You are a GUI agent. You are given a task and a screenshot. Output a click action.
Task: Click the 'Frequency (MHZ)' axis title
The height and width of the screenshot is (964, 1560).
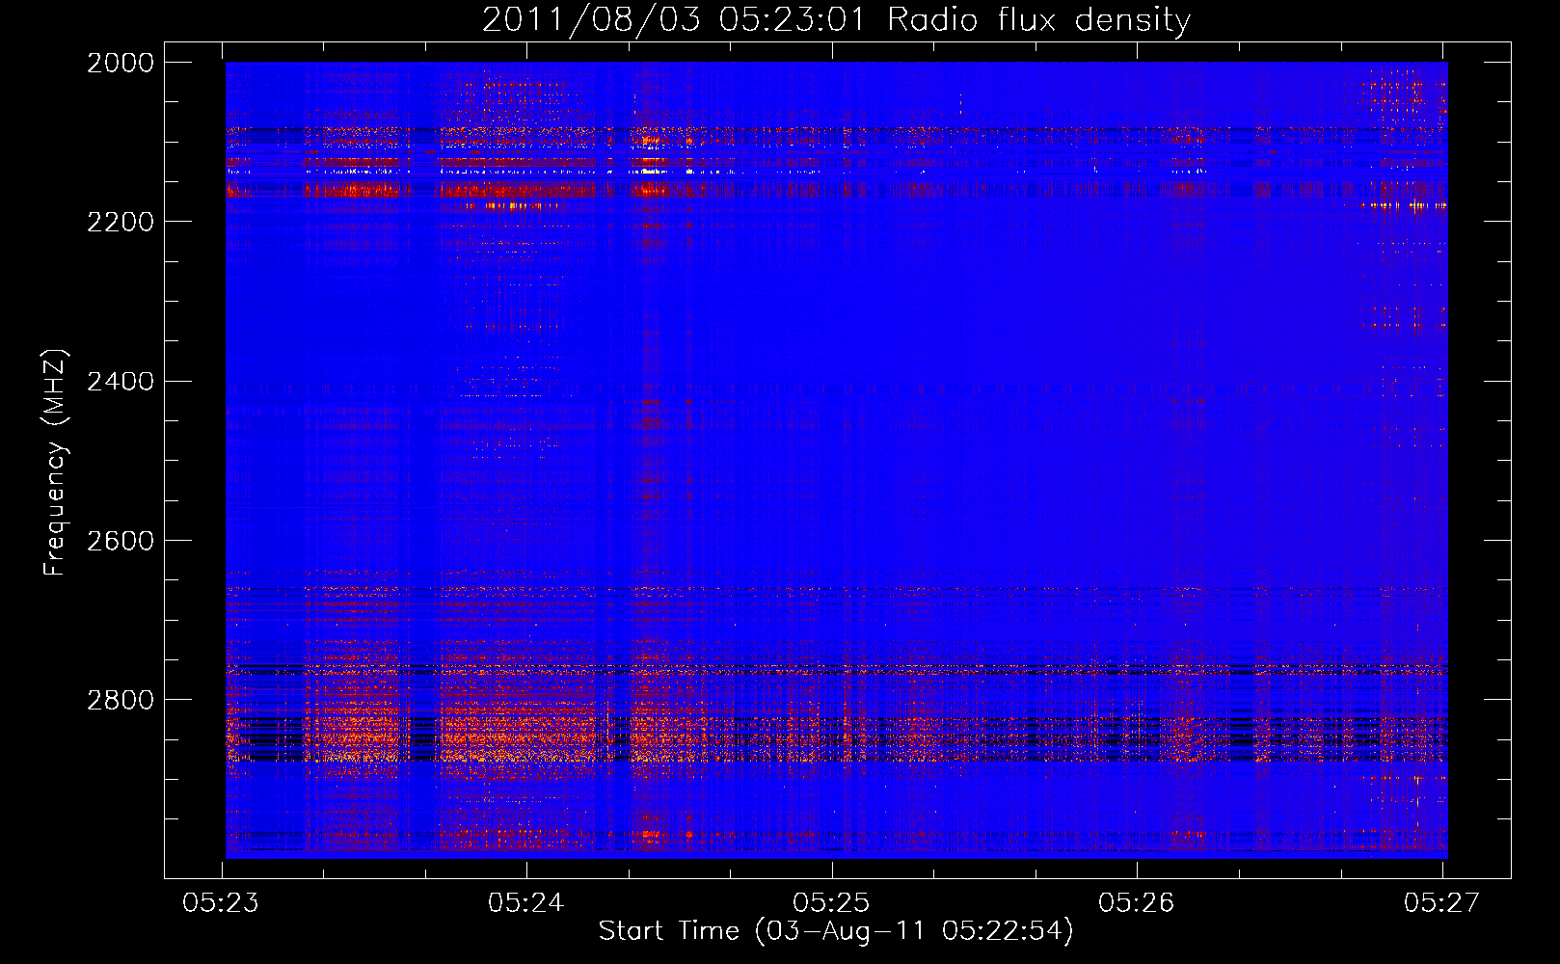[x=56, y=463]
